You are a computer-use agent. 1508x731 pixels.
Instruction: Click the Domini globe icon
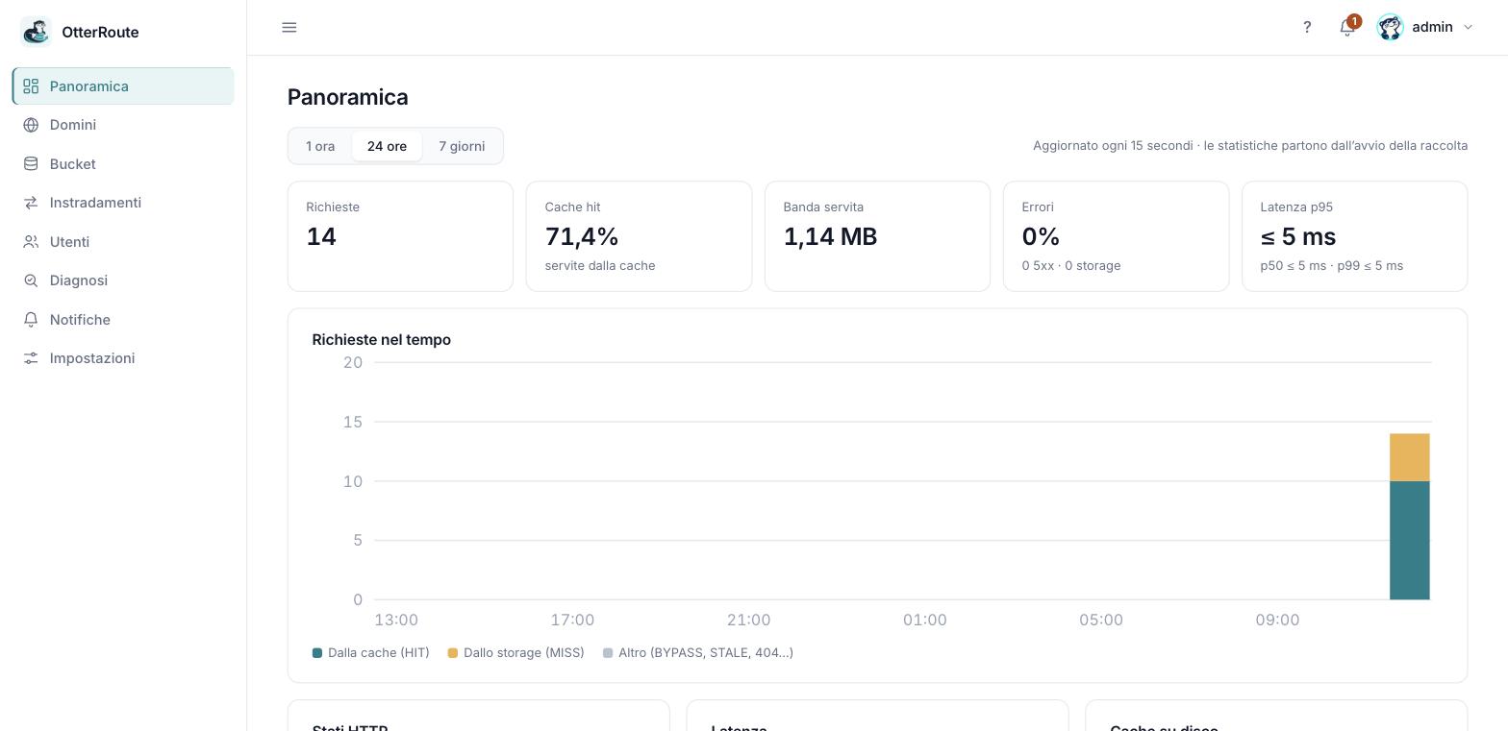[x=31, y=125]
